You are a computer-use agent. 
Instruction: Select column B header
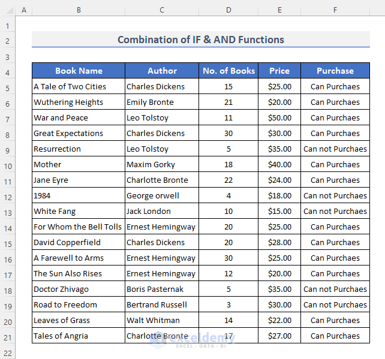click(79, 10)
